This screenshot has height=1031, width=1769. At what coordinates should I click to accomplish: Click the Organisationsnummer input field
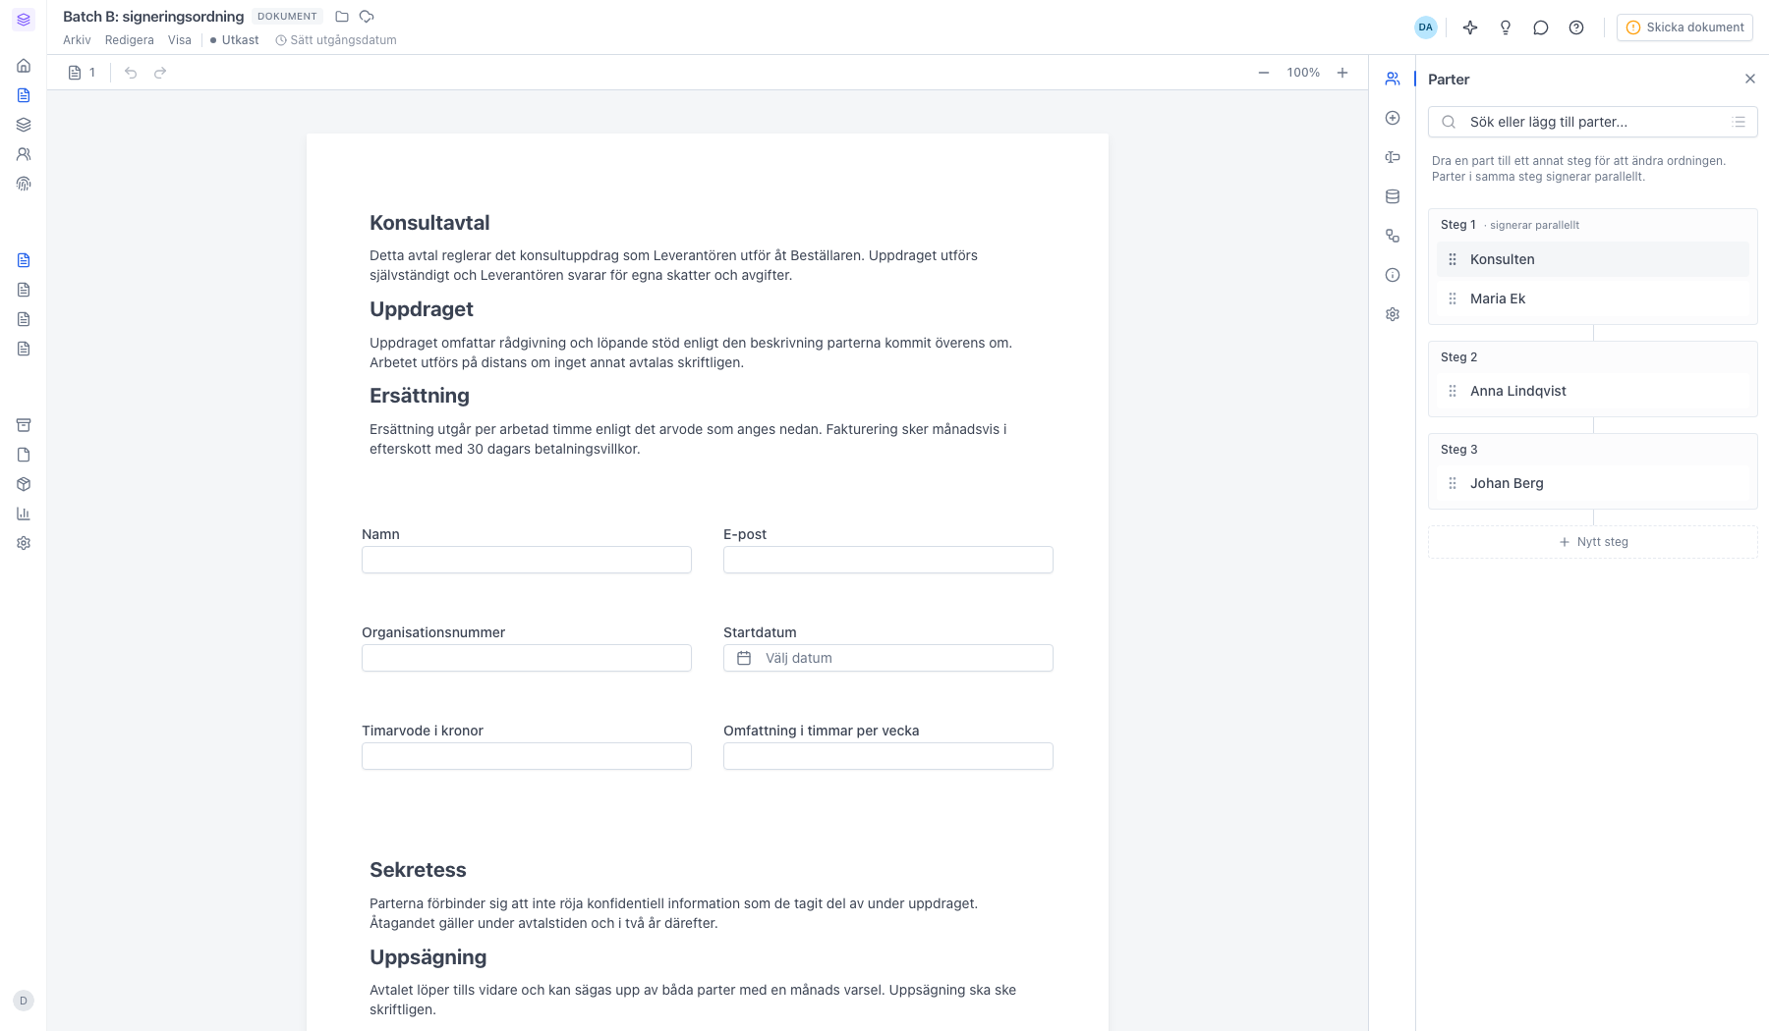[527, 658]
